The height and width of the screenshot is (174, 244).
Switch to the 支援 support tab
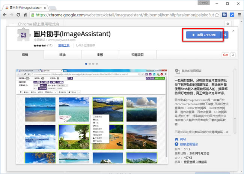pyautogui.click(x=100, y=55)
